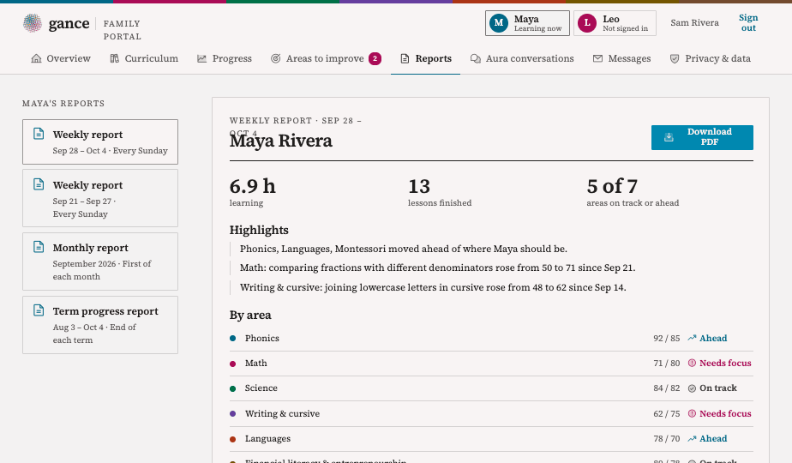Open the Overview tab
This screenshot has height=463, width=792.
coord(61,58)
